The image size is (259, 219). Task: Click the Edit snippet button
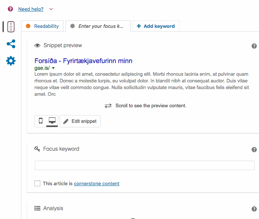pos(80,121)
